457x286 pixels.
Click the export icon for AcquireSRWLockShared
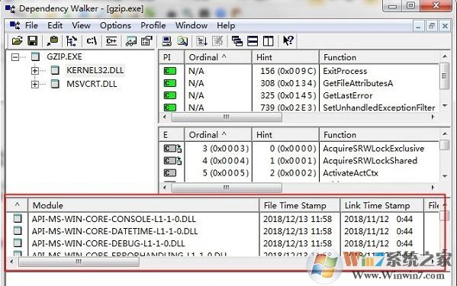tap(172, 161)
